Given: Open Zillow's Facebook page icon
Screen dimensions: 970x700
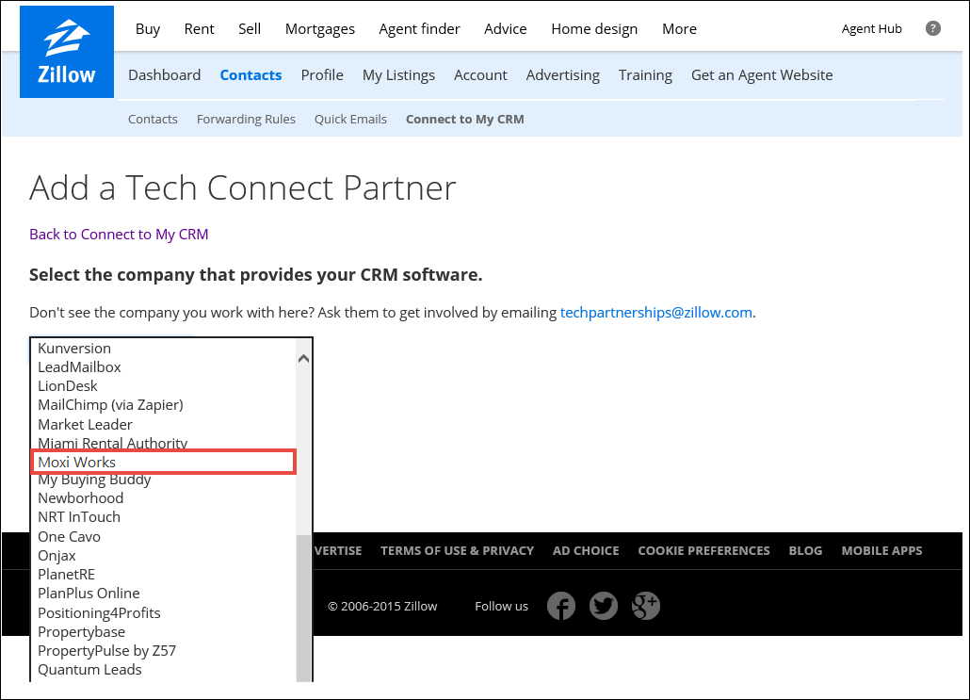Looking at the screenshot, I should [561, 606].
